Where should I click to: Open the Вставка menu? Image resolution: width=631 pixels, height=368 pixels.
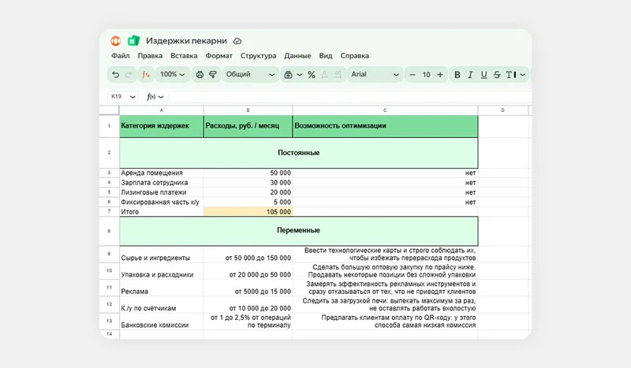(184, 56)
